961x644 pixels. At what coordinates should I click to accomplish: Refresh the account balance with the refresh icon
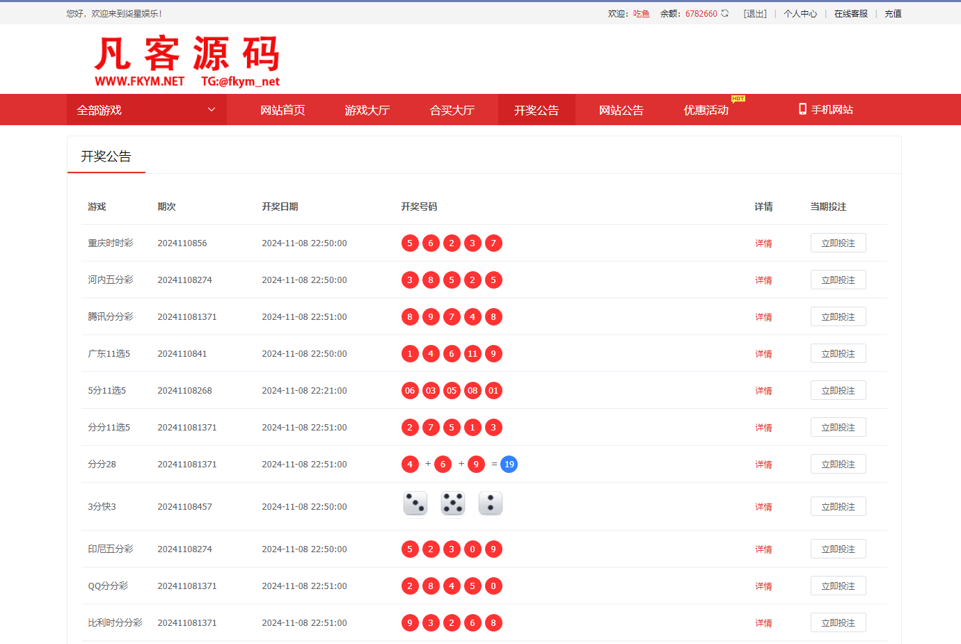(x=724, y=13)
